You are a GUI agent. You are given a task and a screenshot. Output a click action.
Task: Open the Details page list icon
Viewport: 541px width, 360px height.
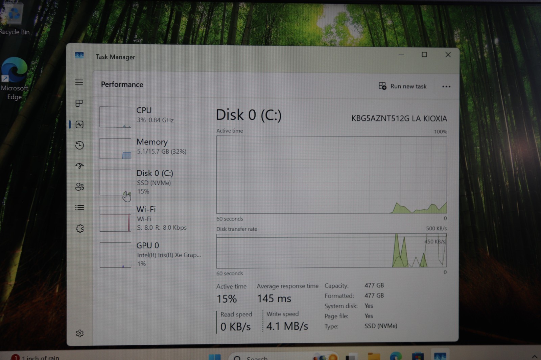click(x=79, y=207)
